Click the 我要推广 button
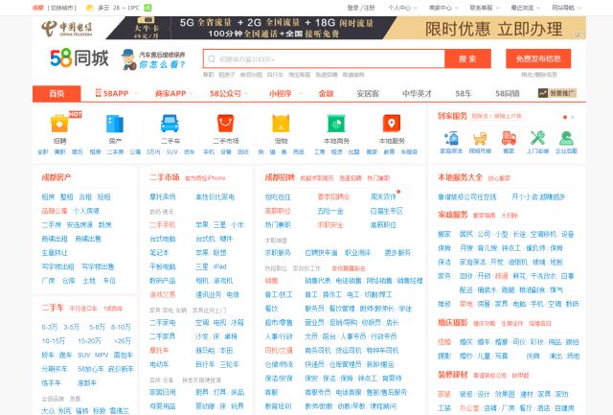This screenshot has height=415, width=613. (557, 93)
